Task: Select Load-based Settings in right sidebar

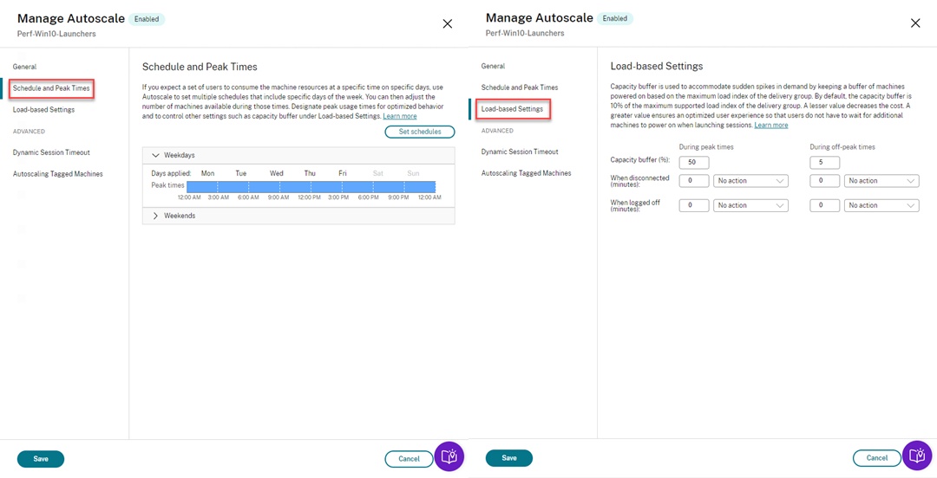Action: pyautogui.click(x=512, y=109)
